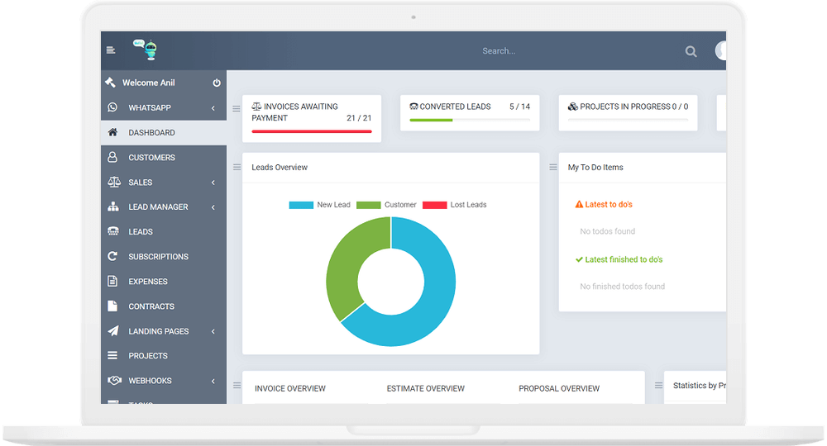Open the user profile avatar
This screenshot has width=827, height=446.
[x=721, y=50]
